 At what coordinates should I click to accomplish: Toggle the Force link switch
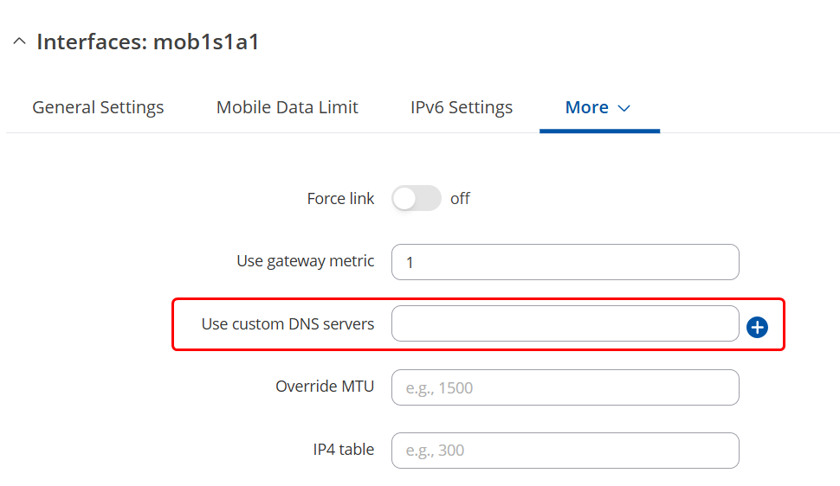tap(417, 199)
